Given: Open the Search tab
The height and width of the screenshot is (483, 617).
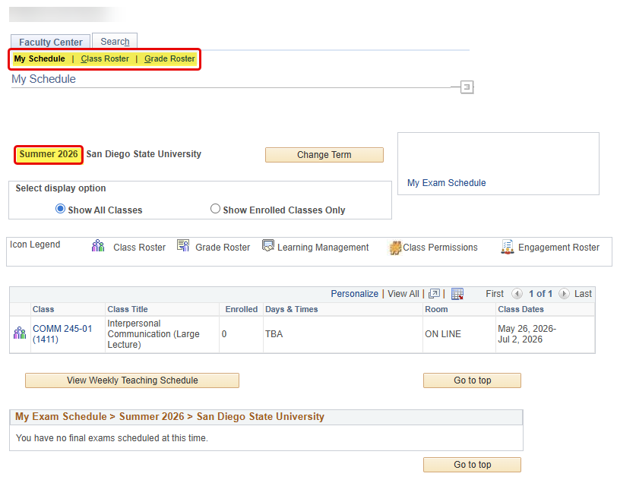Looking at the screenshot, I should [x=115, y=42].
